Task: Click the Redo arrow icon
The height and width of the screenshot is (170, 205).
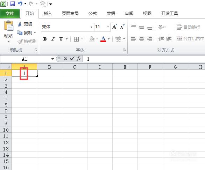Action: click(31, 4)
